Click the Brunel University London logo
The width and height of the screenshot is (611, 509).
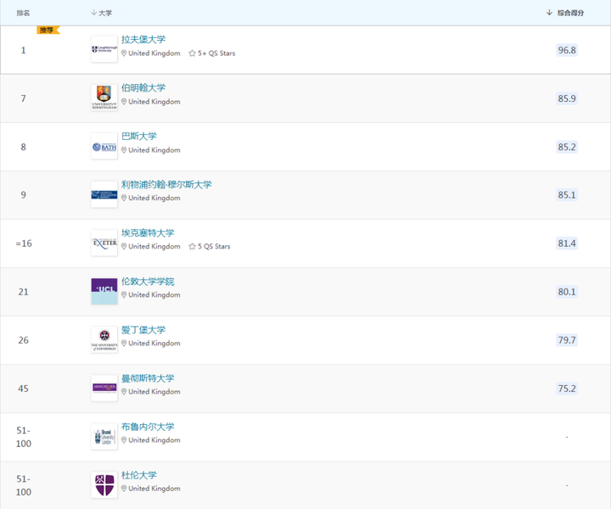click(x=104, y=437)
